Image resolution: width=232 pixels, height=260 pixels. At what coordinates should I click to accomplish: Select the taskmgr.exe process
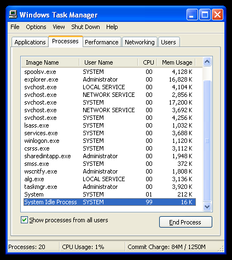(x=109, y=187)
